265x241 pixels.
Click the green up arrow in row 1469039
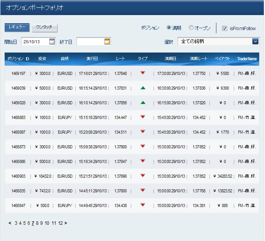[x=143, y=88]
